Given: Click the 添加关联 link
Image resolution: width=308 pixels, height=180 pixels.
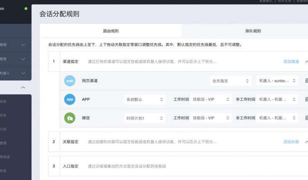Looking at the screenshot, I should 291,142.
